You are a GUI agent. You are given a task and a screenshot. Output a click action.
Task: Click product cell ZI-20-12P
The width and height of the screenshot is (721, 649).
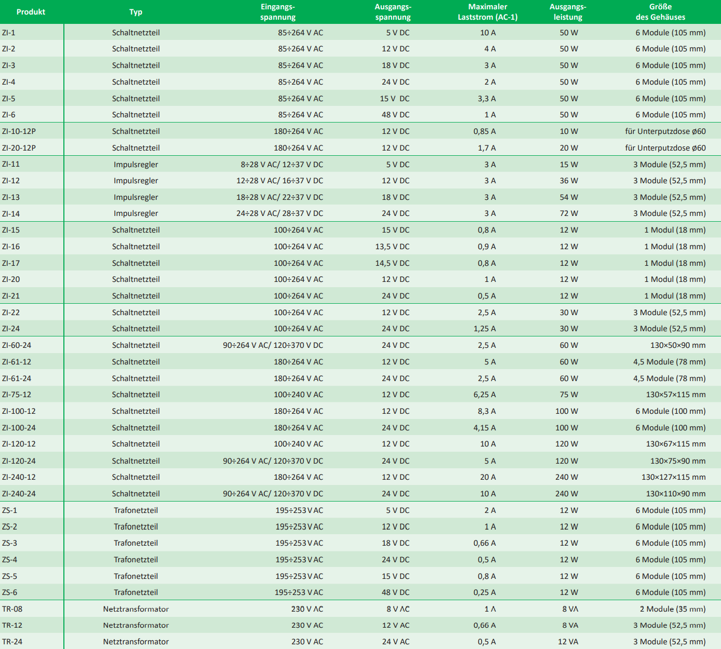(x=19, y=148)
